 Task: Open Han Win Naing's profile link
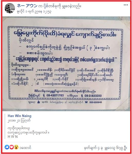point(20,116)
